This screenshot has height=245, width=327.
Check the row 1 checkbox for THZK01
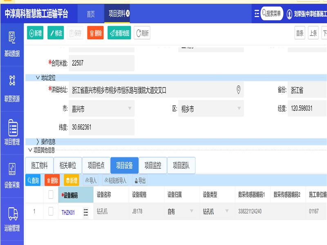click(51, 212)
